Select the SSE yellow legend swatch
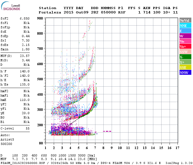Image resolution: width=193 pixels, height=165 pixels. click(185, 67)
